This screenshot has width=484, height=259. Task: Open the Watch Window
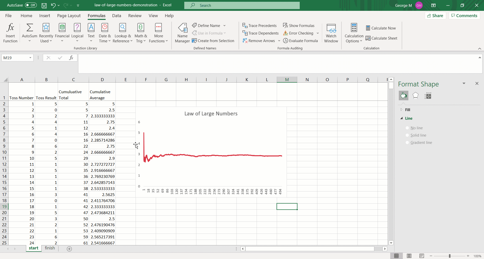pos(331,33)
